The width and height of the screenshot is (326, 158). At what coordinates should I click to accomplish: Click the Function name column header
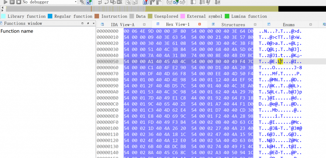coord(17,31)
